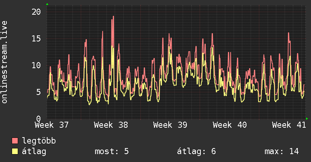The image size is (311, 162).
Task: Select the legtöbb legend label
Action: pyautogui.click(x=39, y=141)
